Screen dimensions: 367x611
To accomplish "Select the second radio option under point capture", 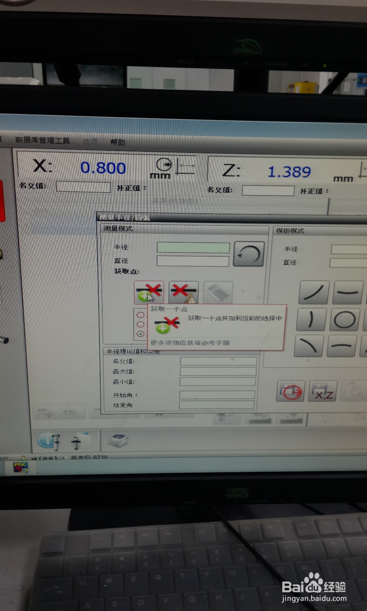I will click(x=141, y=325).
